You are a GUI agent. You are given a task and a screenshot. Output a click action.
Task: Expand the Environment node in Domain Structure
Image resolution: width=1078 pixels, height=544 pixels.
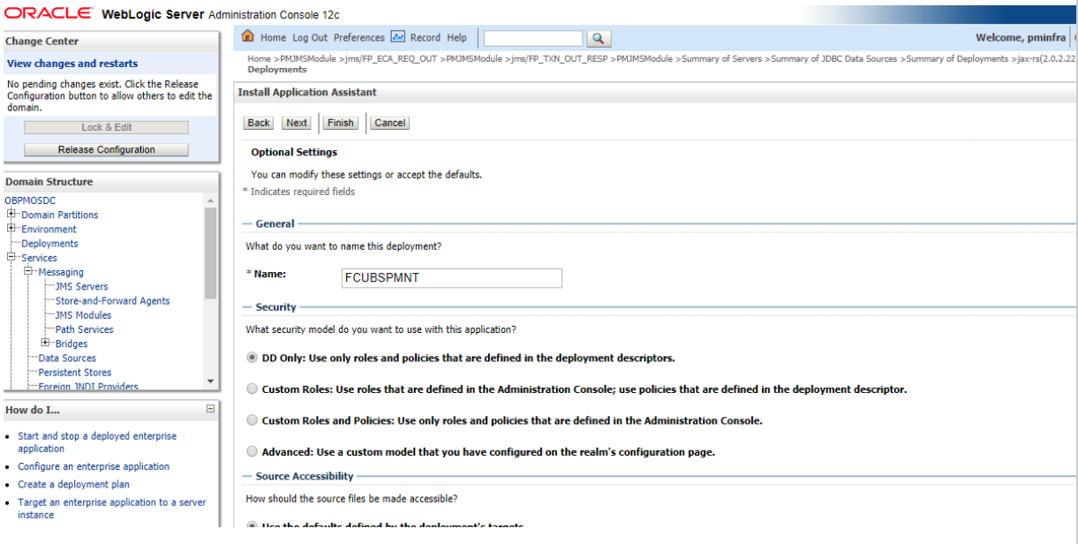(11, 229)
